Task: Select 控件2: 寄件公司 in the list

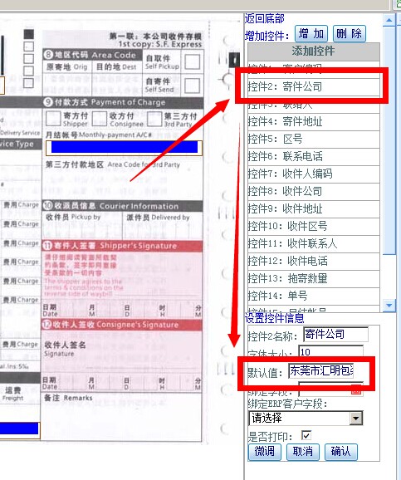Action: (314, 87)
